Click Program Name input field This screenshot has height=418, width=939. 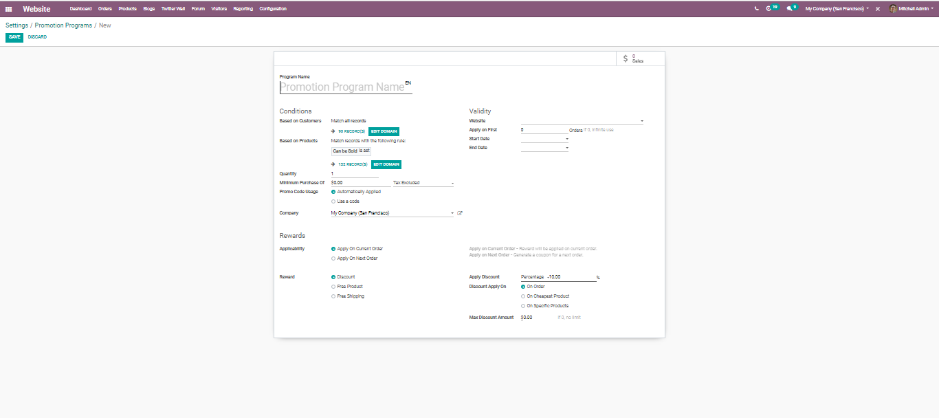[x=346, y=87]
